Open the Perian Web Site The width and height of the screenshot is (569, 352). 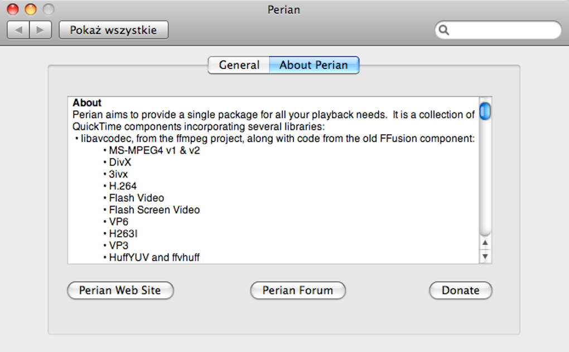pos(120,290)
